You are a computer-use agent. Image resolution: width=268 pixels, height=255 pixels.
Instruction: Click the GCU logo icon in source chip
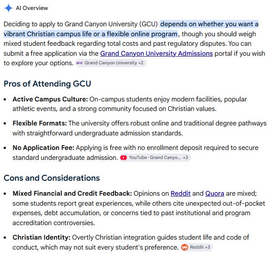click(79, 63)
